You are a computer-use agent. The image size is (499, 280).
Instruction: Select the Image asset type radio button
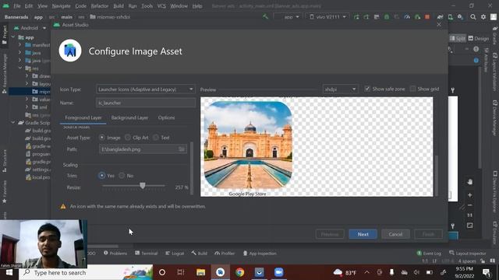click(102, 138)
